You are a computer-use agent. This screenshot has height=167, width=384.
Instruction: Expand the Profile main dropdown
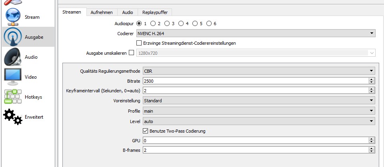click(255, 111)
